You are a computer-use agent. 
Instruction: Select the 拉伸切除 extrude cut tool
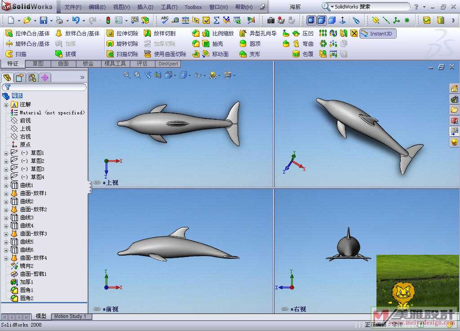(122, 33)
